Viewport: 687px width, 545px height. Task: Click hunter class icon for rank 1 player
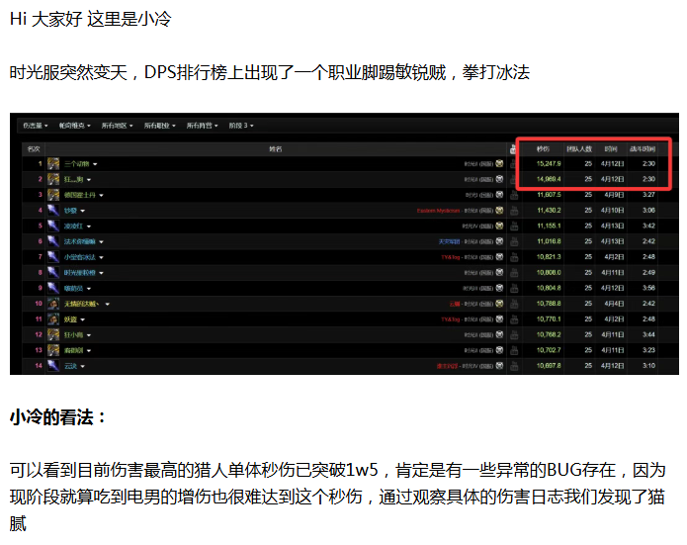click(54, 163)
